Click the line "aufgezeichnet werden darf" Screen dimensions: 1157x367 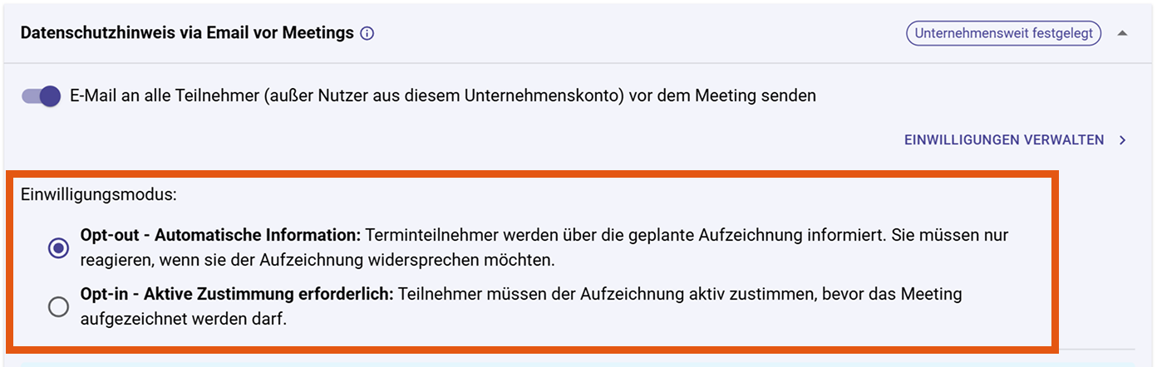point(183,320)
